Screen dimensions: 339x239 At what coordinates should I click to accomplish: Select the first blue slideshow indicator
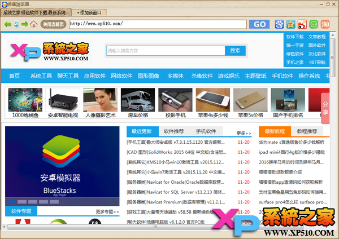tap(11, 202)
